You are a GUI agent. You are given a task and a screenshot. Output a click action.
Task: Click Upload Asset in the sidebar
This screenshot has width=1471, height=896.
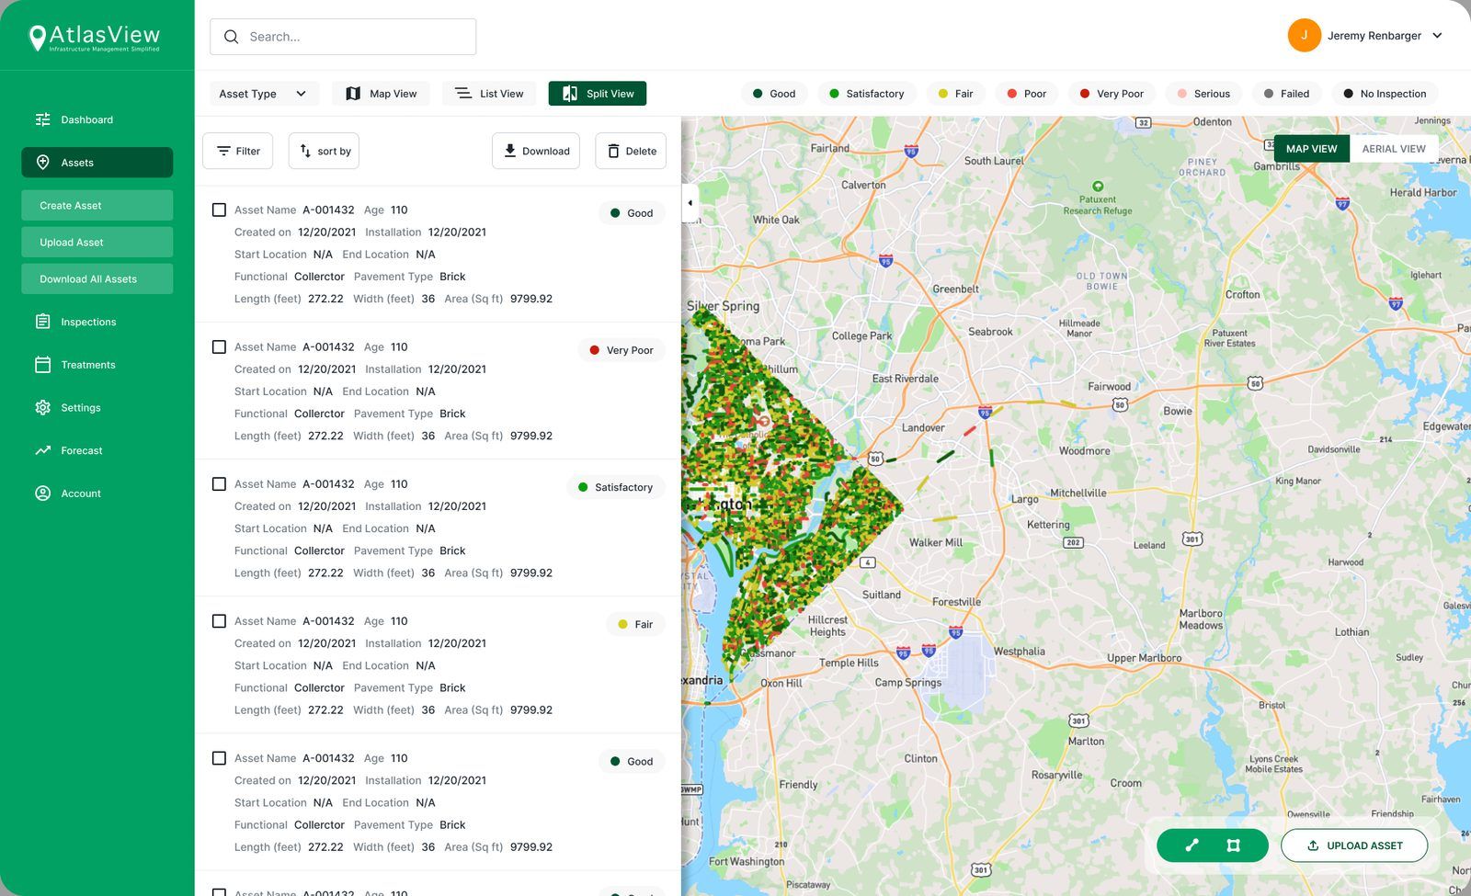coord(97,242)
